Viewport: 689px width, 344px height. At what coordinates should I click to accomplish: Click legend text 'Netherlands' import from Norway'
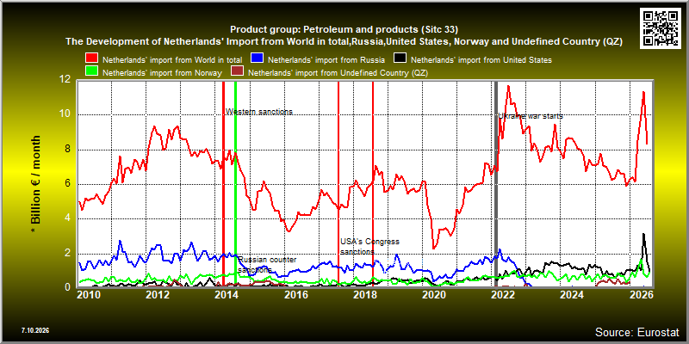tap(162, 73)
